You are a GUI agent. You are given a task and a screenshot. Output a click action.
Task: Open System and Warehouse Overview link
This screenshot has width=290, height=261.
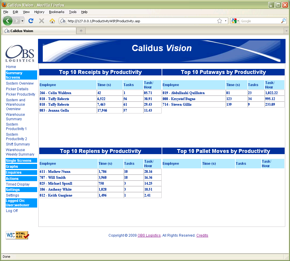coord(15,105)
